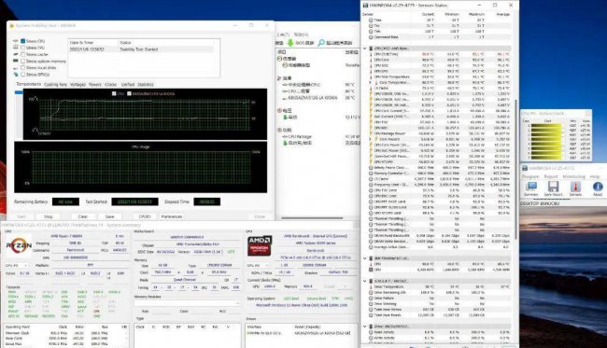Open Preferences in the stability test window

click(x=172, y=216)
